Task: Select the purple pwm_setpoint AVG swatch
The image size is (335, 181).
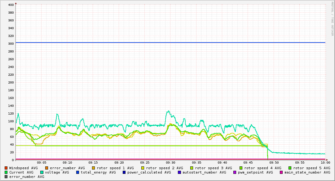Action: (235, 172)
